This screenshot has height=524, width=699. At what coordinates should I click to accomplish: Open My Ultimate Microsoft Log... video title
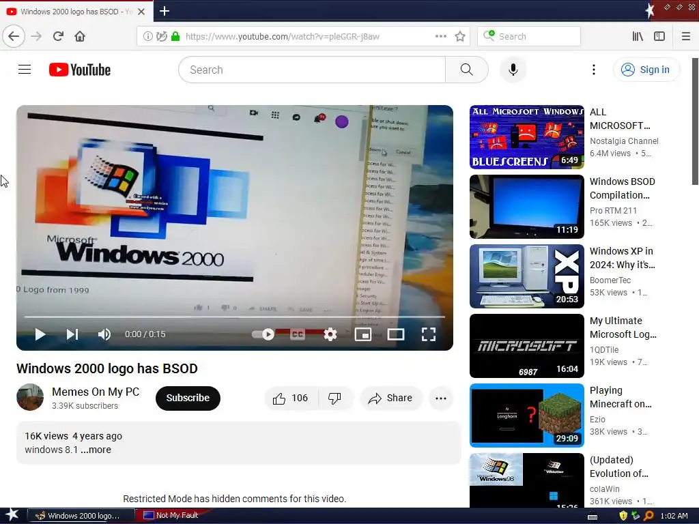[x=623, y=327]
